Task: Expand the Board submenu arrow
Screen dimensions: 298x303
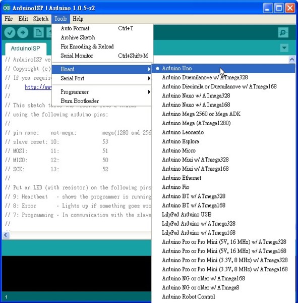Action: click(149, 69)
